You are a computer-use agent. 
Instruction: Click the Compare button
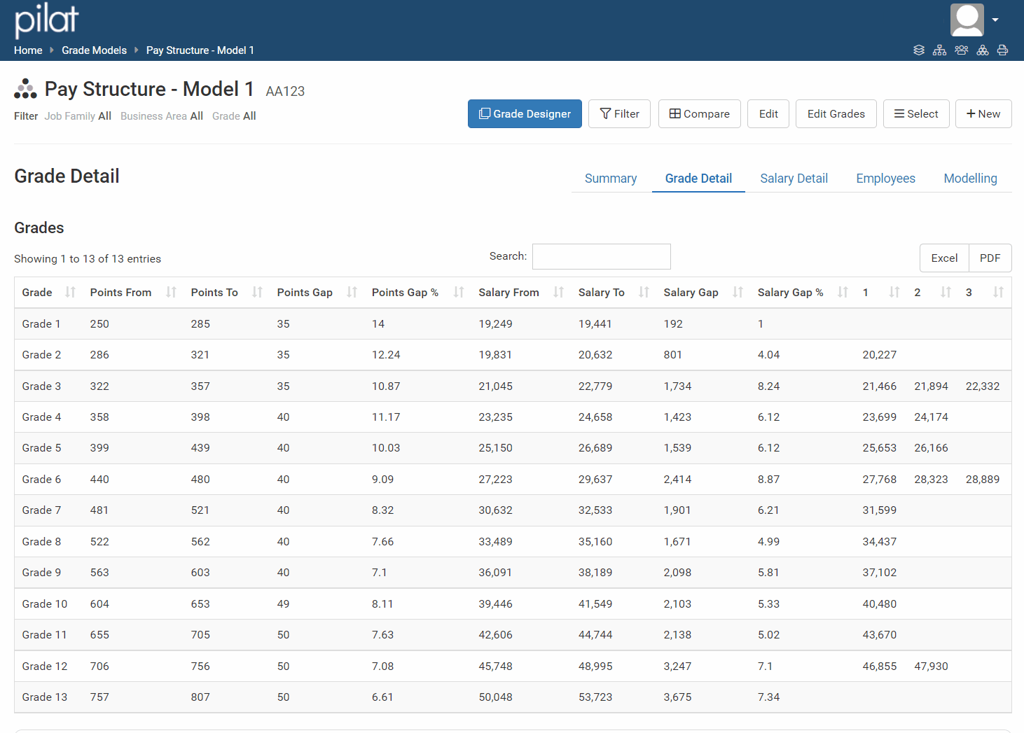(x=700, y=113)
